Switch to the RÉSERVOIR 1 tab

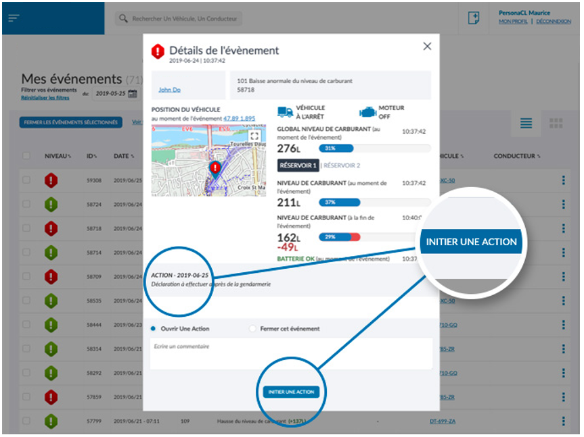pyautogui.click(x=298, y=165)
